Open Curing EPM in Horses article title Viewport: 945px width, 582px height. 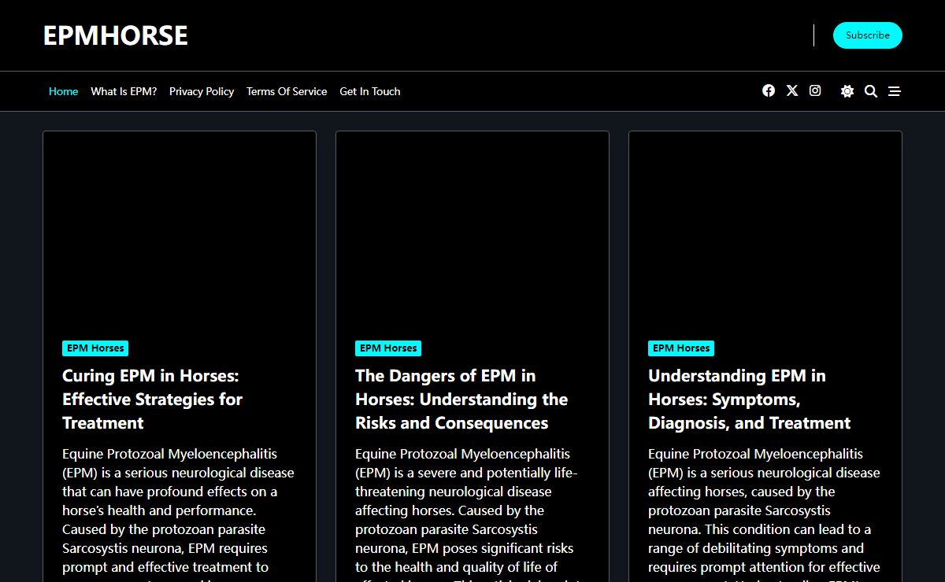153,400
